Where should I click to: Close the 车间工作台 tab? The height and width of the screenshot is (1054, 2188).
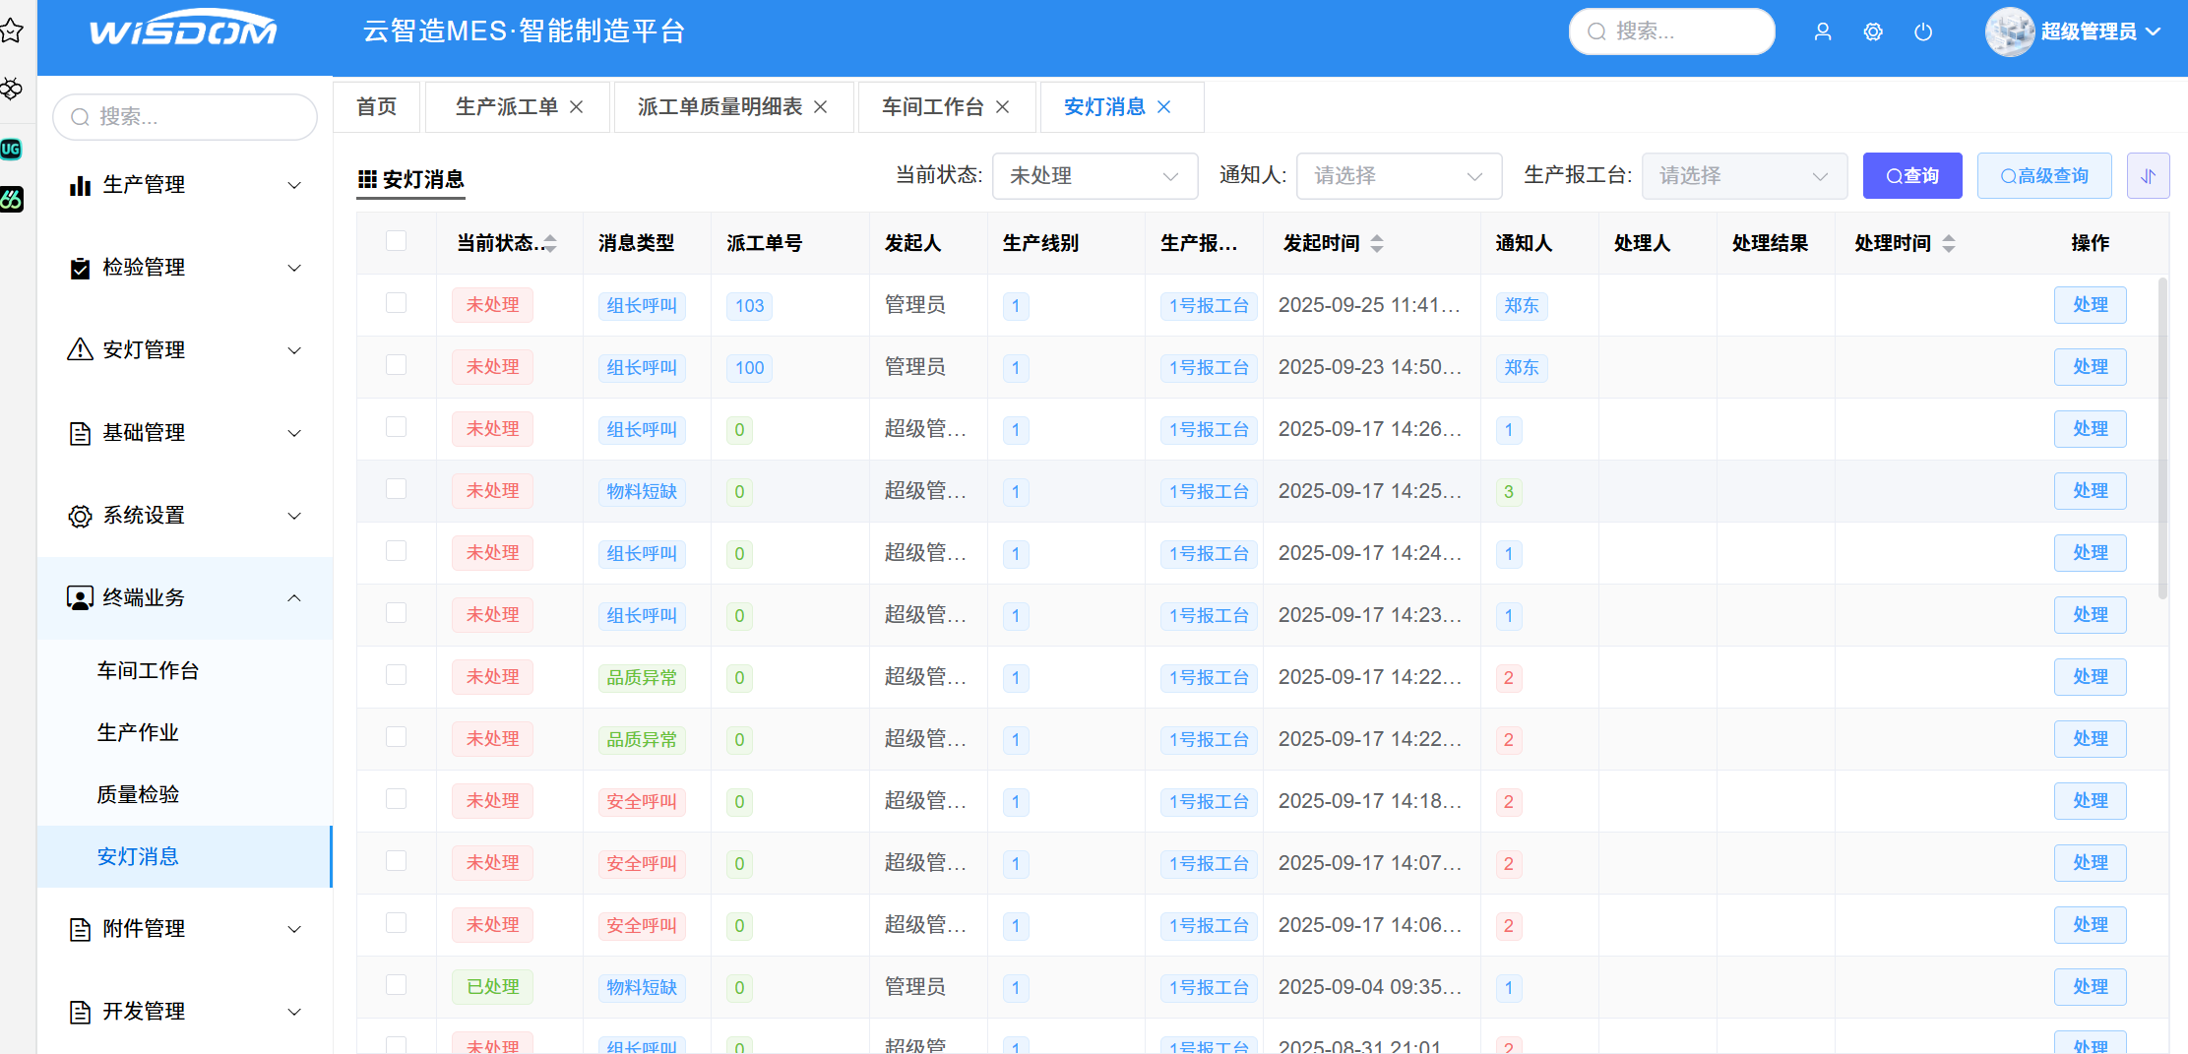coord(1003,106)
